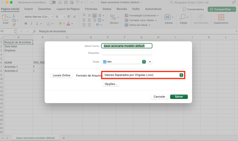Open the Células menu

[x=168, y=19]
